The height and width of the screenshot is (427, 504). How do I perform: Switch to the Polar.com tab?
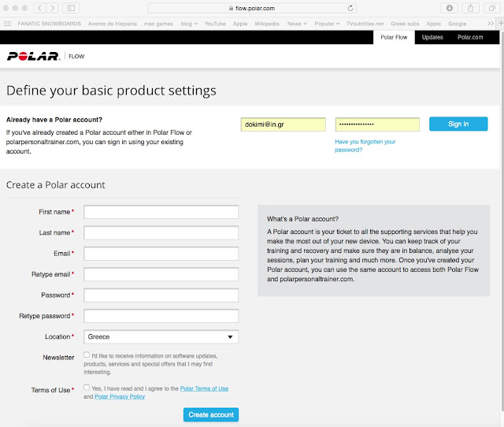(x=470, y=37)
